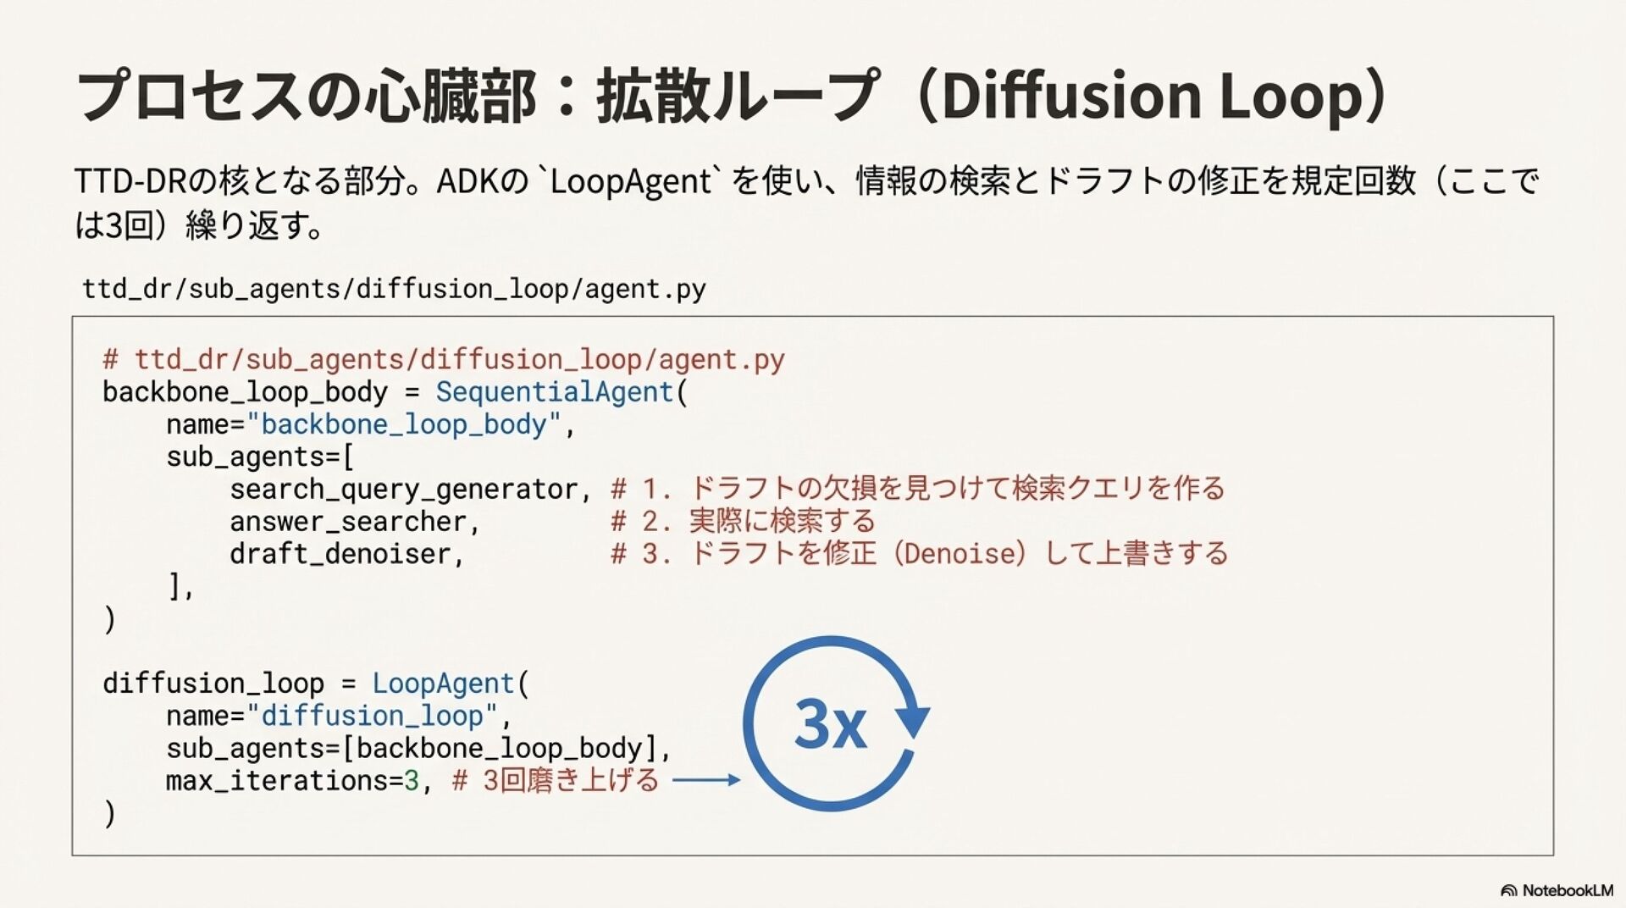This screenshot has width=1626, height=908.
Task: Click the search_query_generator entry
Action: point(404,489)
